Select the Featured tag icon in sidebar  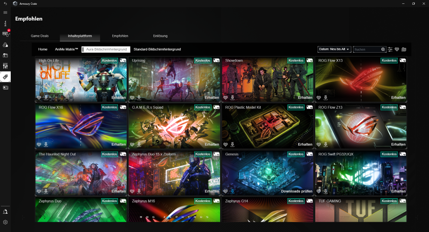click(x=5, y=77)
